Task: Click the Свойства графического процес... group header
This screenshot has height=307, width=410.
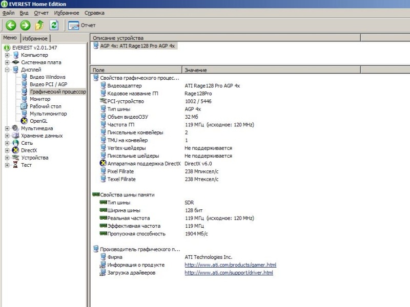Action: [x=139, y=78]
